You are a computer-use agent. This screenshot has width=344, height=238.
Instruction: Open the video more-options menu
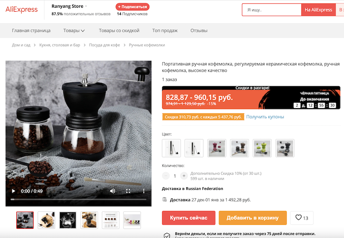(x=144, y=191)
